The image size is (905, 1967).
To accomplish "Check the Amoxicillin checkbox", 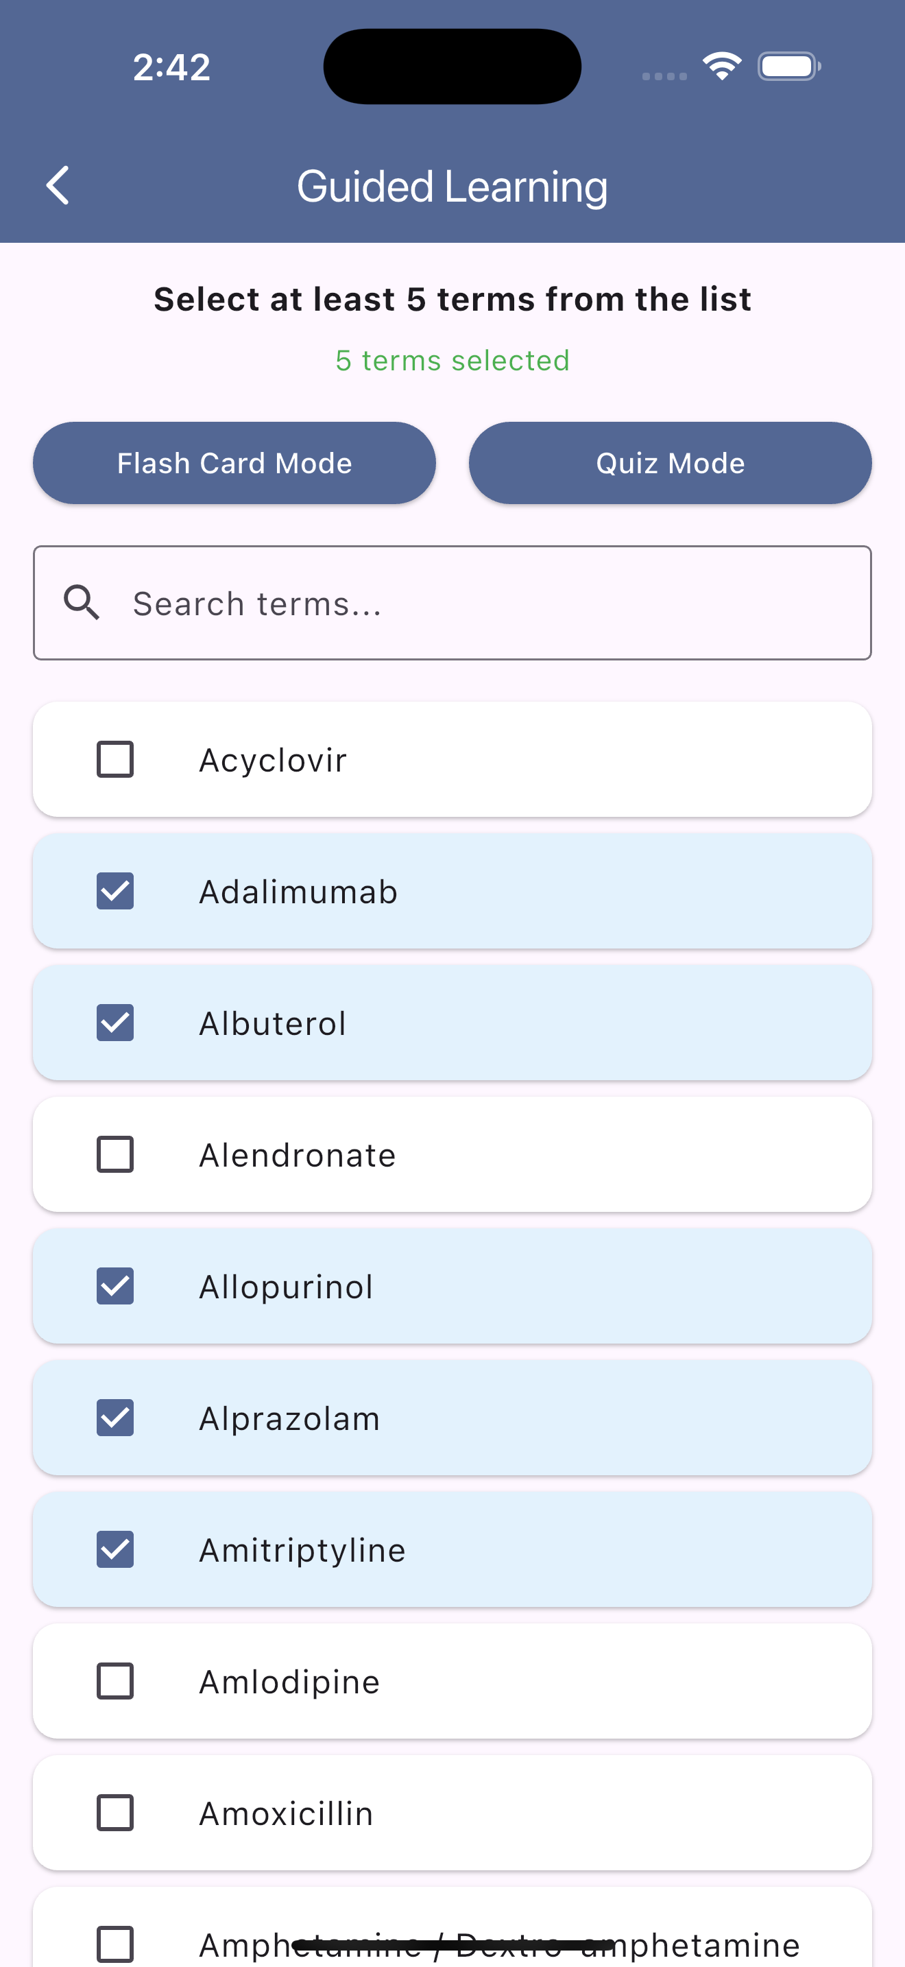I will pyautogui.click(x=115, y=1813).
